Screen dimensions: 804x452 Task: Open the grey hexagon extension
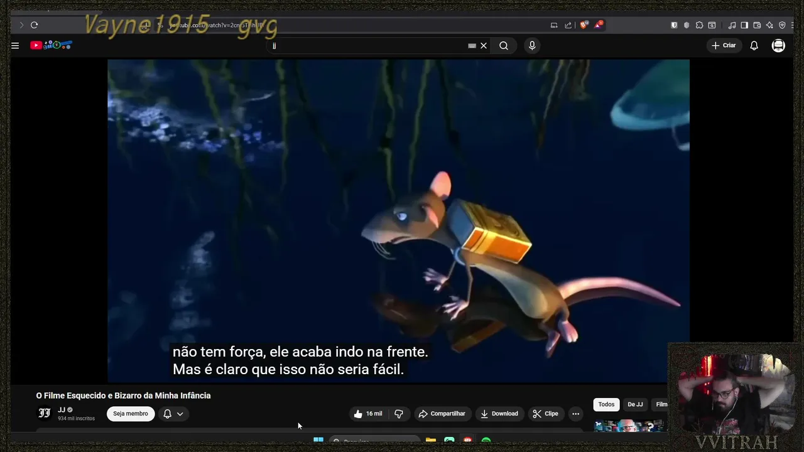click(687, 25)
